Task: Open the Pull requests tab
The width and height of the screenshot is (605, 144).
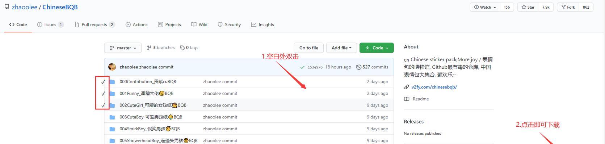Action: tap(94, 24)
